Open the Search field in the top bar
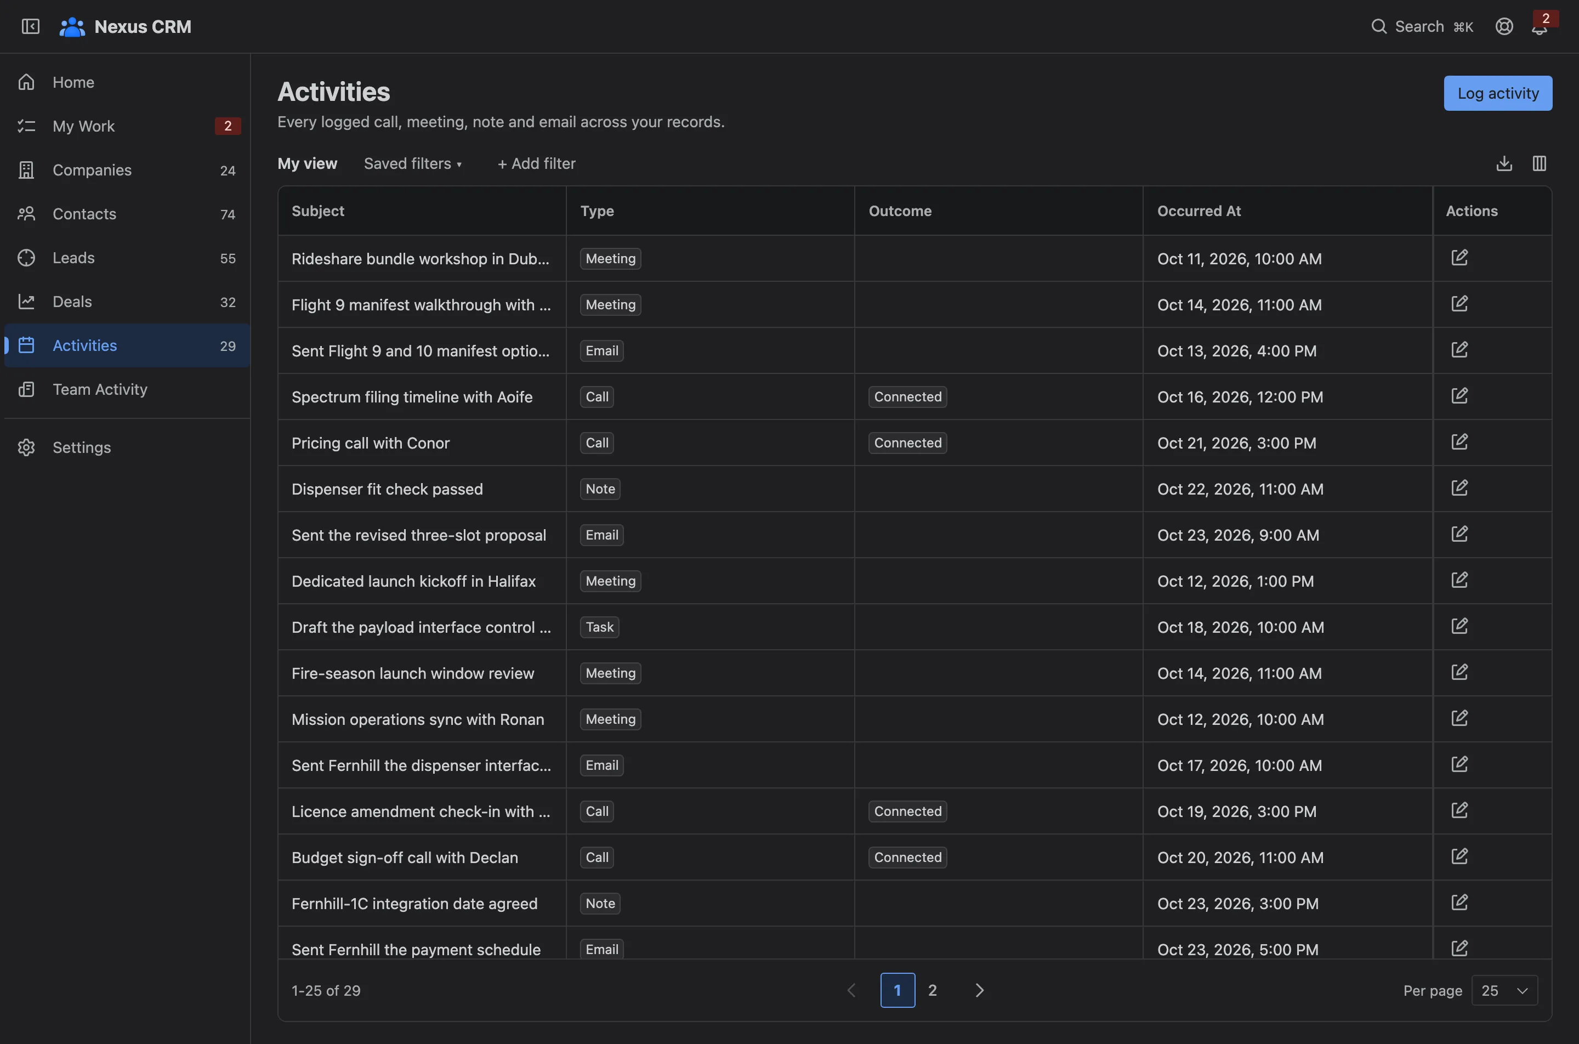Image resolution: width=1579 pixels, height=1044 pixels. click(x=1422, y=27)
